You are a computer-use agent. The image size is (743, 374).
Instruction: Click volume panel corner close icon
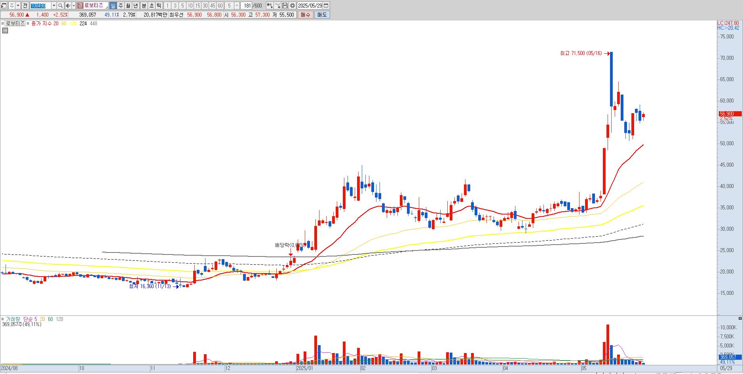740,318
